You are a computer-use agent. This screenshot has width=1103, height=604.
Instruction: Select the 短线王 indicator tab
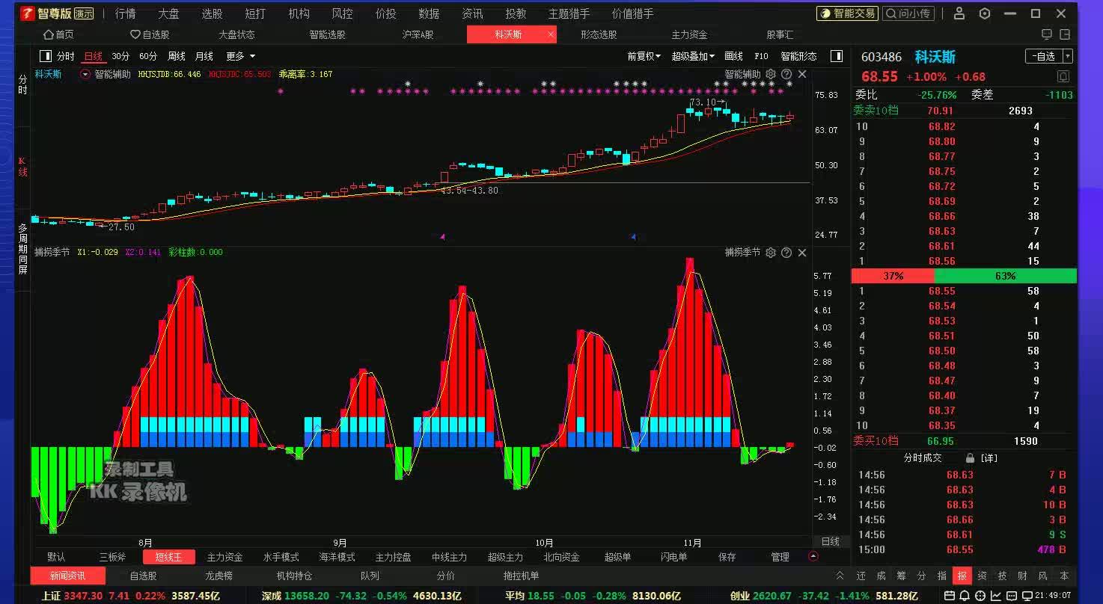coord(169,557)
